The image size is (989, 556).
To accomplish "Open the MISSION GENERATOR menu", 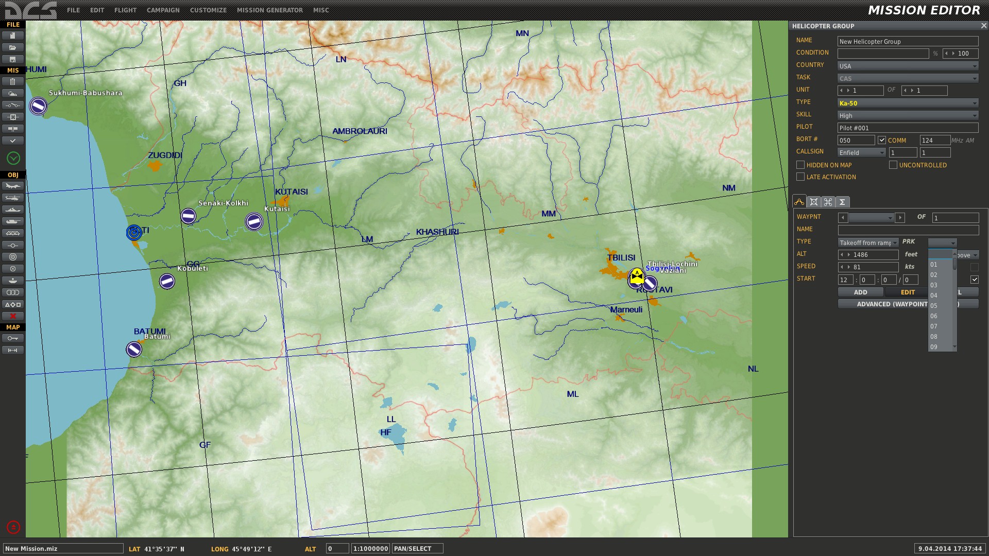I will (x=270, y=10).
